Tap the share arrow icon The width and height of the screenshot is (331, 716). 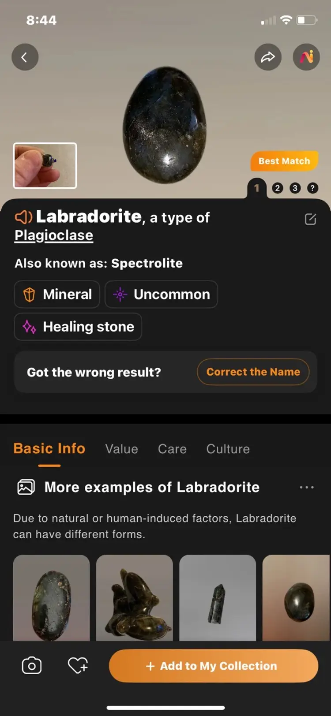point(268,57)
